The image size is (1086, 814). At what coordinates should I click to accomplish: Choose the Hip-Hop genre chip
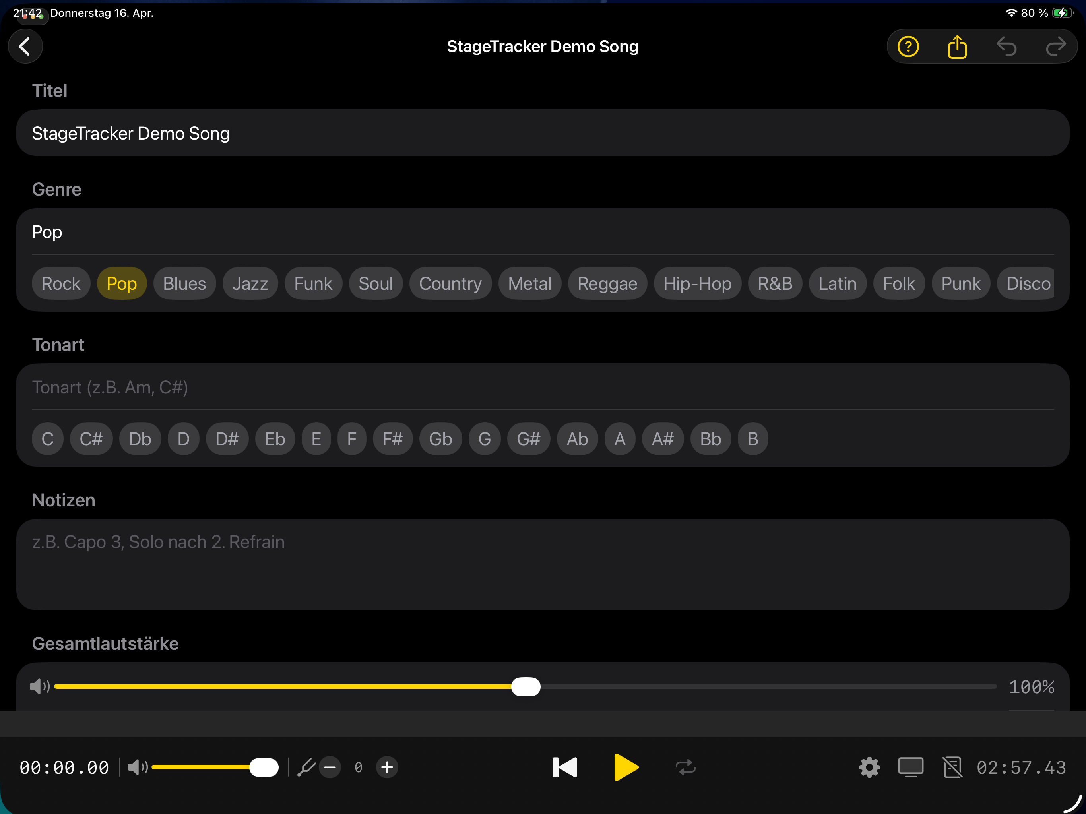point(698,283)
